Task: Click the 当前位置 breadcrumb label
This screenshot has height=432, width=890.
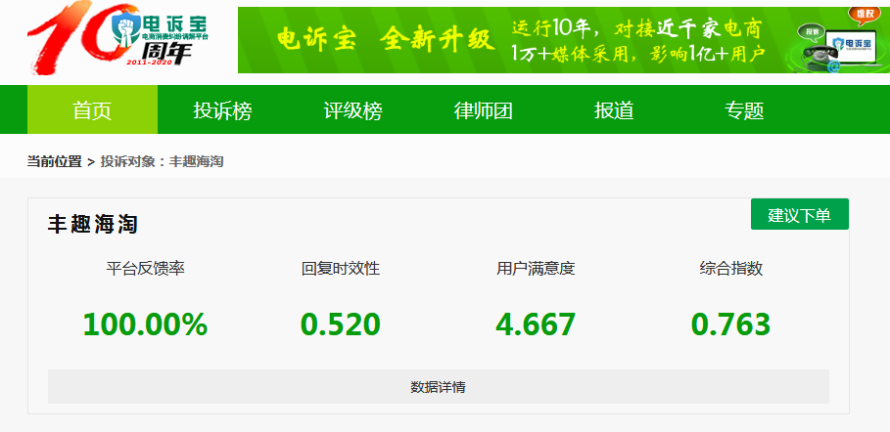Action: pyautogui.click(x=55, y=161)
